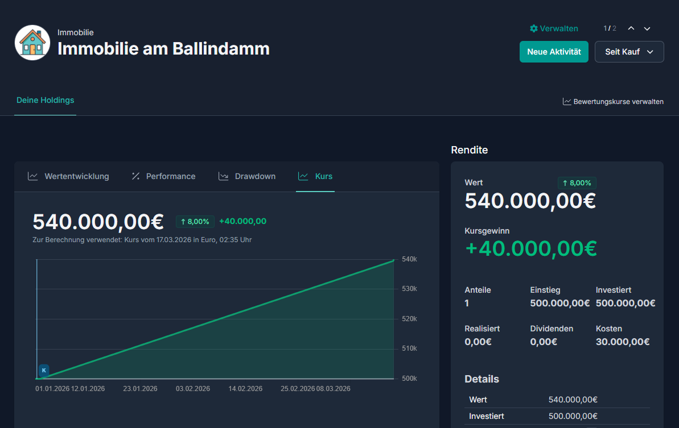The width and height of the screenshot is (679, 428).
Task: Open Bewertungskurse verwalten link
Action: click(x=618, y=102)
